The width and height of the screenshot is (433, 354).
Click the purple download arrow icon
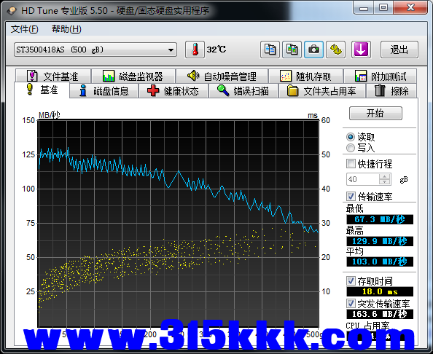click(361, 50)
